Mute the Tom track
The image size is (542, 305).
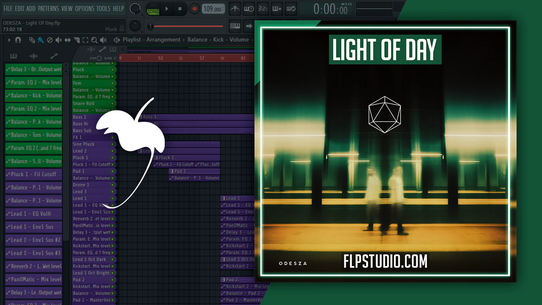(112, 83)
